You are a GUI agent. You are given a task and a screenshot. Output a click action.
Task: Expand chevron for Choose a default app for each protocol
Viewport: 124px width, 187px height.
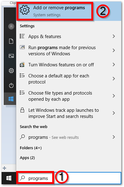pos(114,79)
